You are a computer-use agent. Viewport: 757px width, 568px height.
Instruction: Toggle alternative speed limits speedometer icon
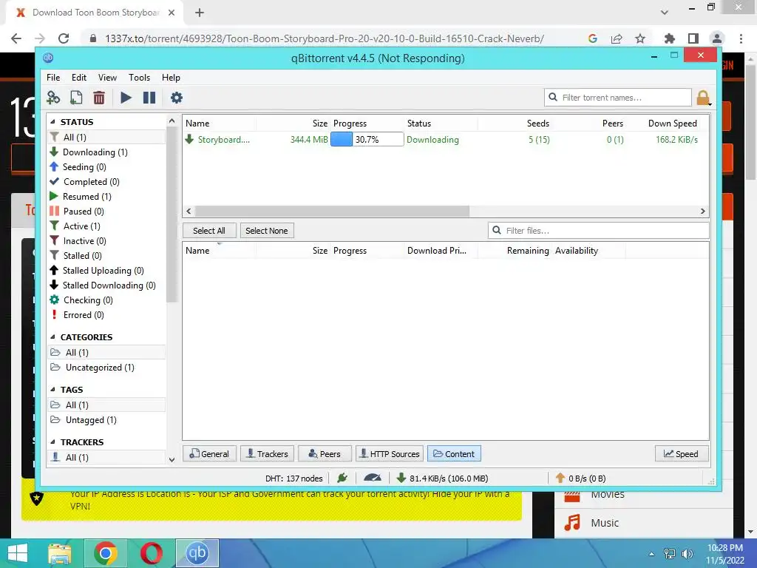click(x=373, y=479)
